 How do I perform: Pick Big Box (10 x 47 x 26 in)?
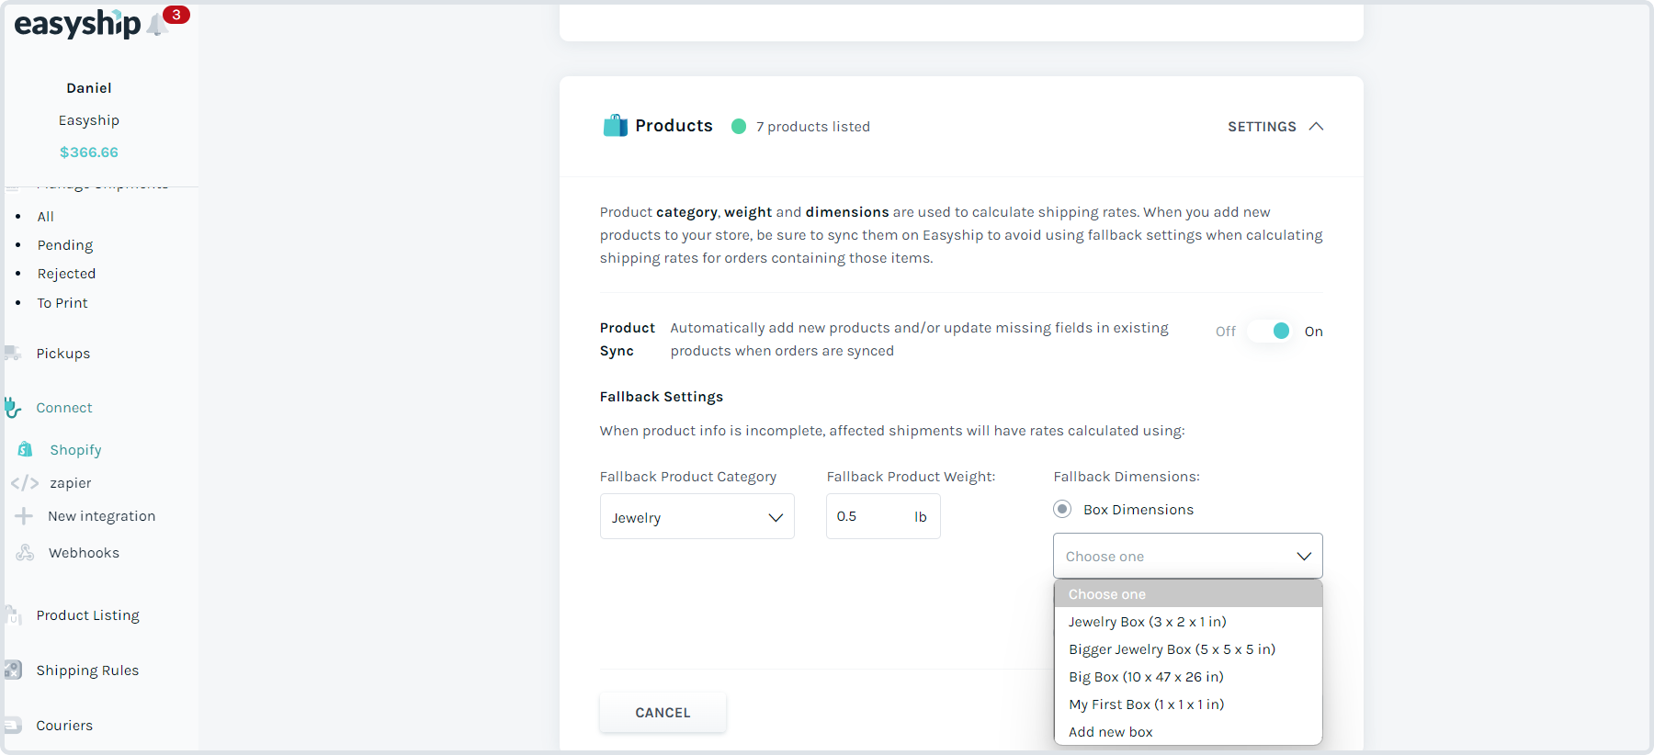1146,677
